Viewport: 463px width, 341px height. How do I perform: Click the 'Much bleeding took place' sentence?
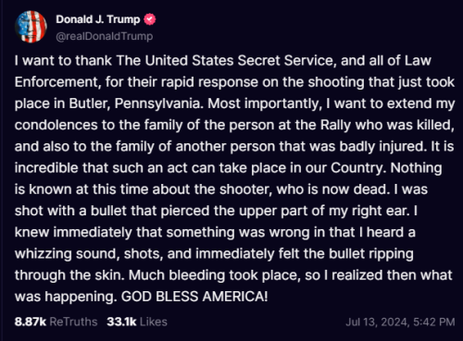click(215, 275)
